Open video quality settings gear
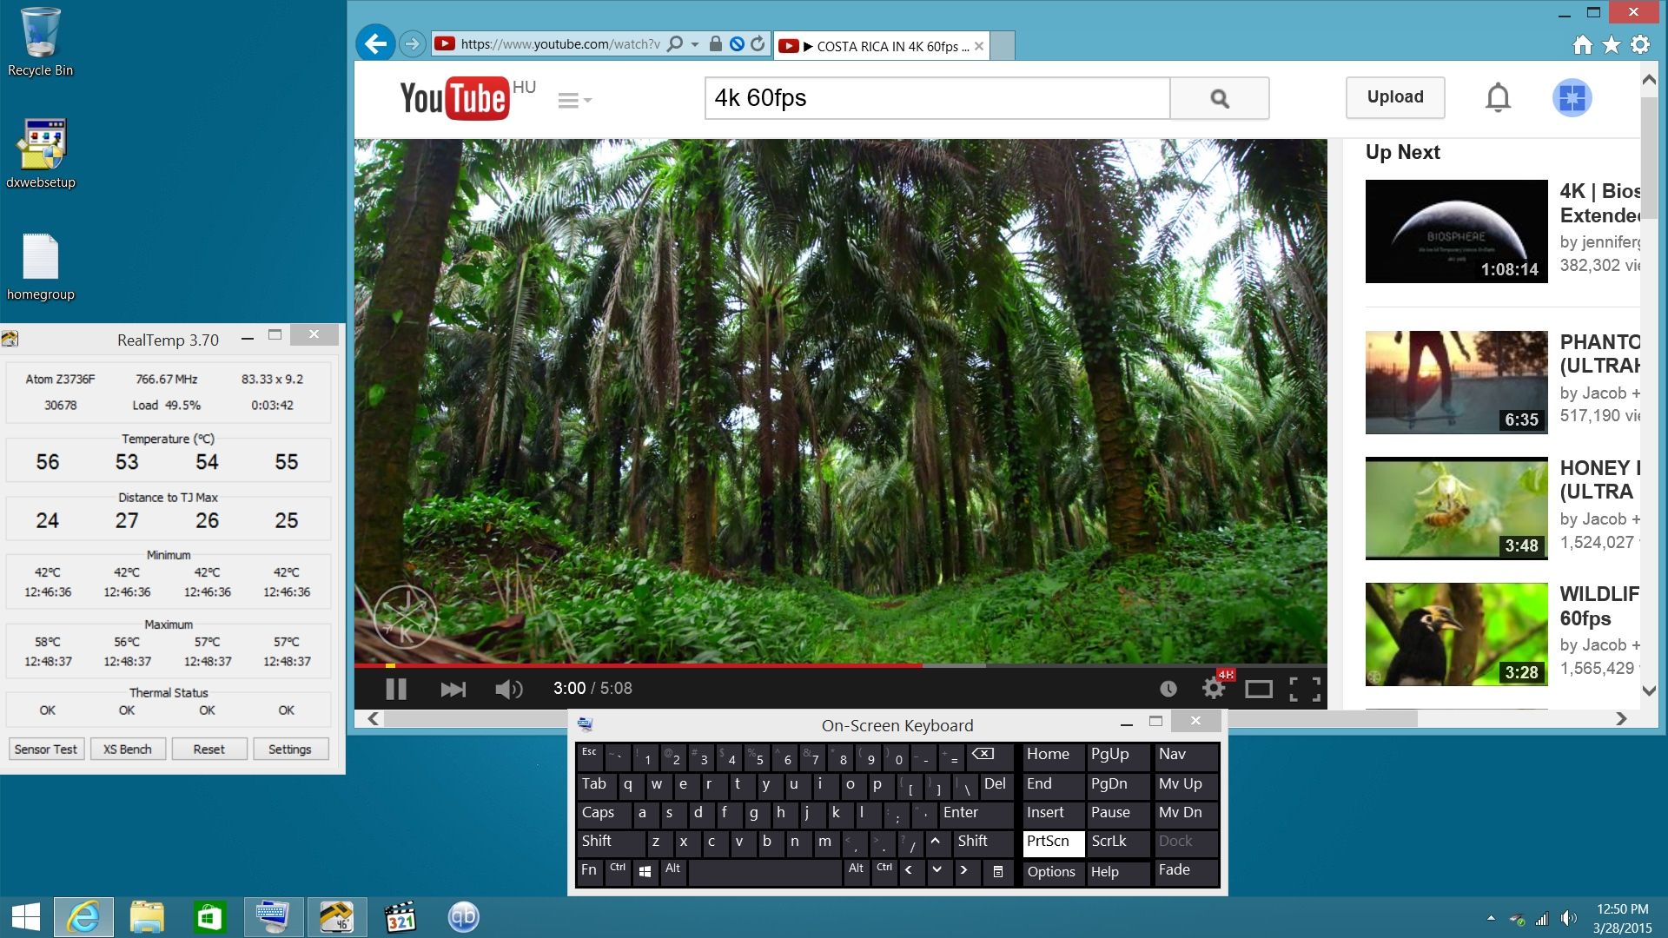The height and width of the screenshot is (938, 1668). pos(1214,688)
